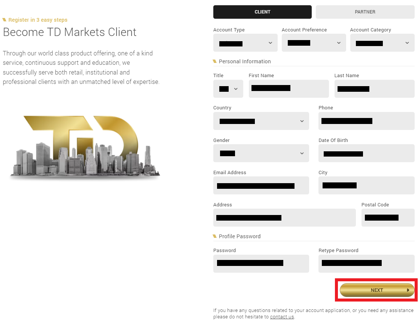The height and width of the screenshot is (321, 418).
Task: Click the First Name input field
Action: tap(289, 89)
